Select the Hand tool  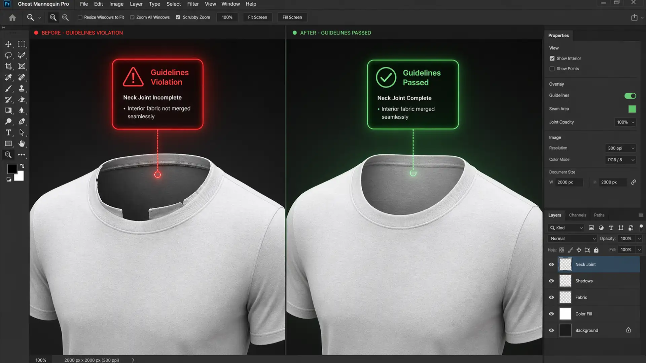click(x=22, y=144)
